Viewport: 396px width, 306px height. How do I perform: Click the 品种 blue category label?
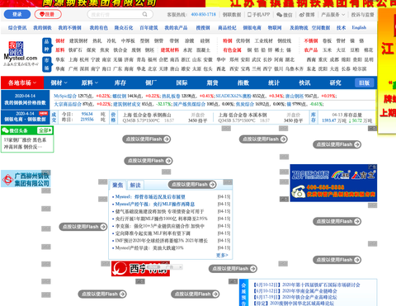tap(47, 45)
